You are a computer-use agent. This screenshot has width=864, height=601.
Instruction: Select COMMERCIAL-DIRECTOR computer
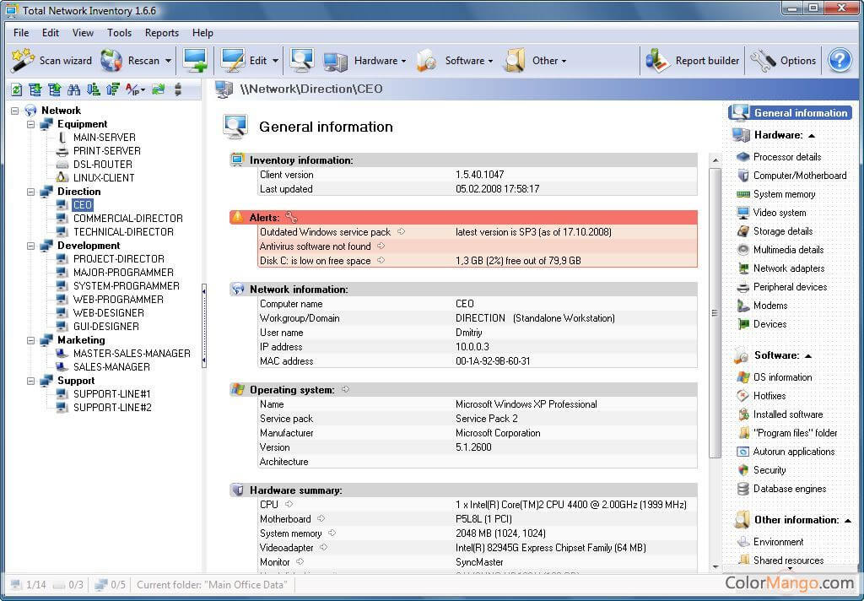[x=128, y=219]
